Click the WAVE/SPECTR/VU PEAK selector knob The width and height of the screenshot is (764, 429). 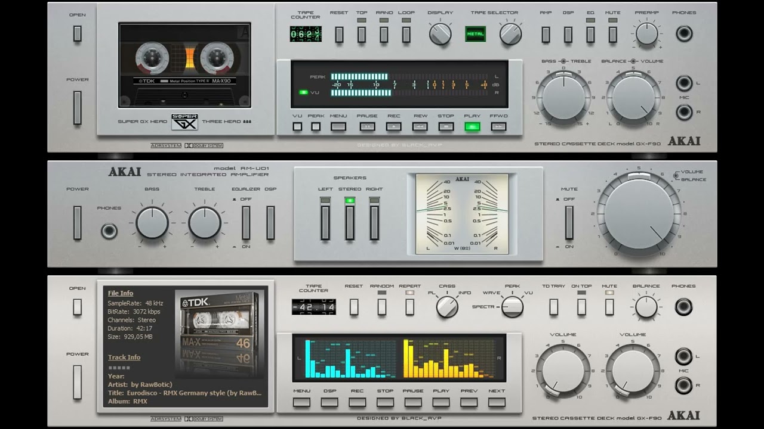pos(512,306)
